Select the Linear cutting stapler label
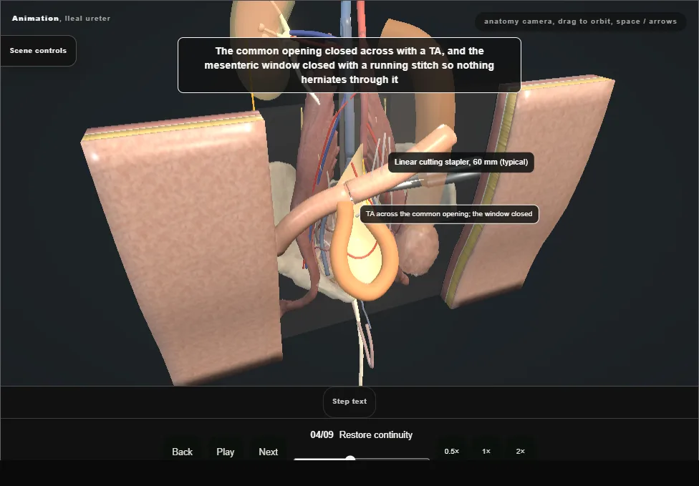Image resolution: width=699 pixels, height=486 pixels. point(461,162)
